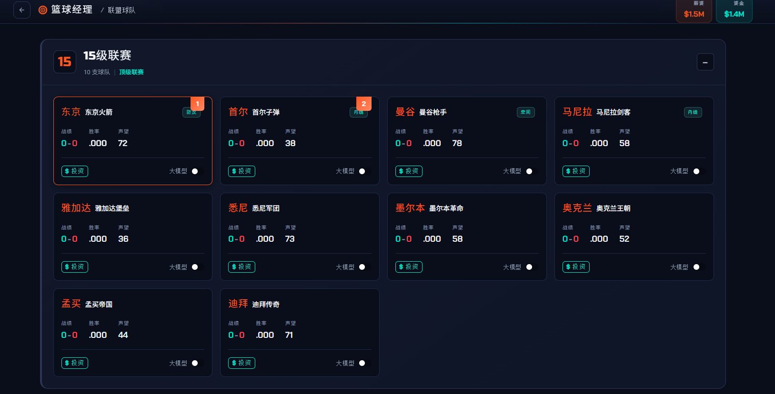Open the 曼谷 team name
The width and height of the screenshot is (775, 394).
click(405, 112)
